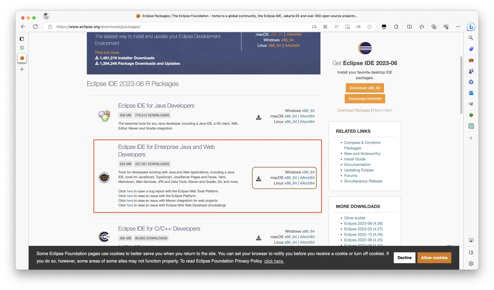Toggle the vertical tabs pane button
The height and width of the screenshot is (290, 494).
22,39
